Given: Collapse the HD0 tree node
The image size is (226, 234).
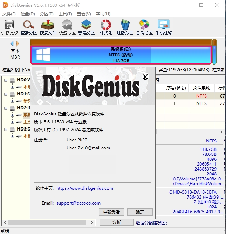Looking at the screenshot, I should click(x=6, y=80).
